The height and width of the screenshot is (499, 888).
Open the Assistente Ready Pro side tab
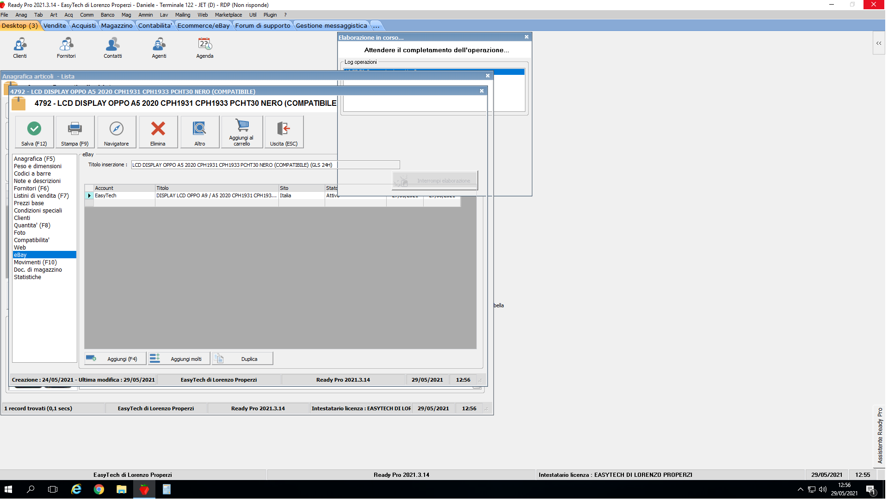[880, 435]
